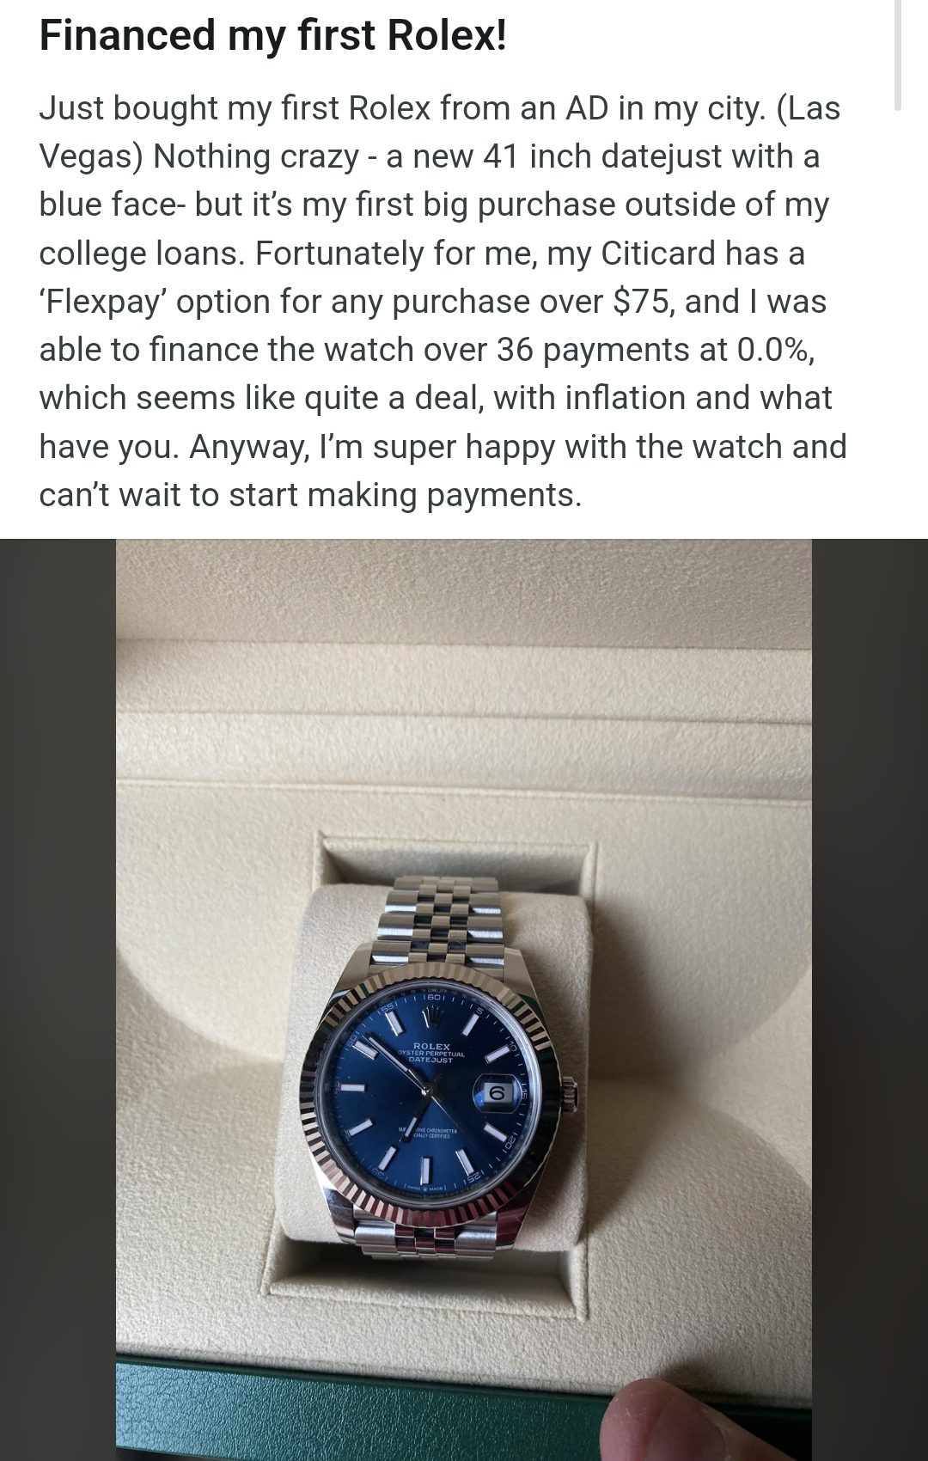Image resolution: width=928 pixels, height=1461 pixels.
Task: Tap the green box edge at bottom left
Action: tap(258, 1409)
